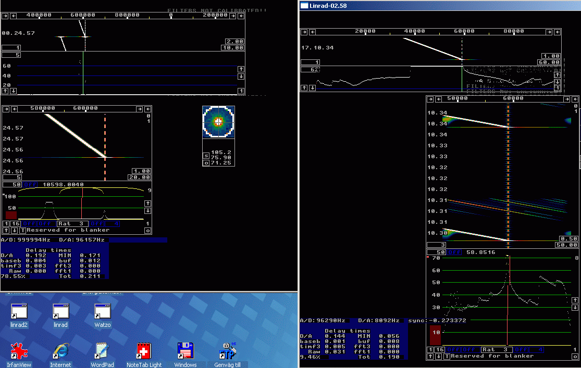Toggle the Off button beside 10598.0040
The width and height of the screenshot is (581, 368).
tap(30, 184)
